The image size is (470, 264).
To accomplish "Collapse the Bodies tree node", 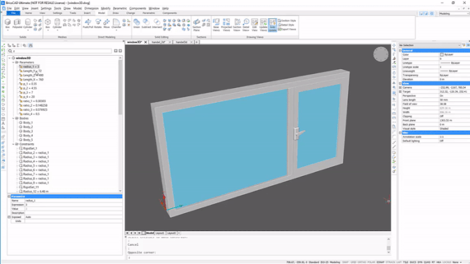I will [x=13, y=118].
